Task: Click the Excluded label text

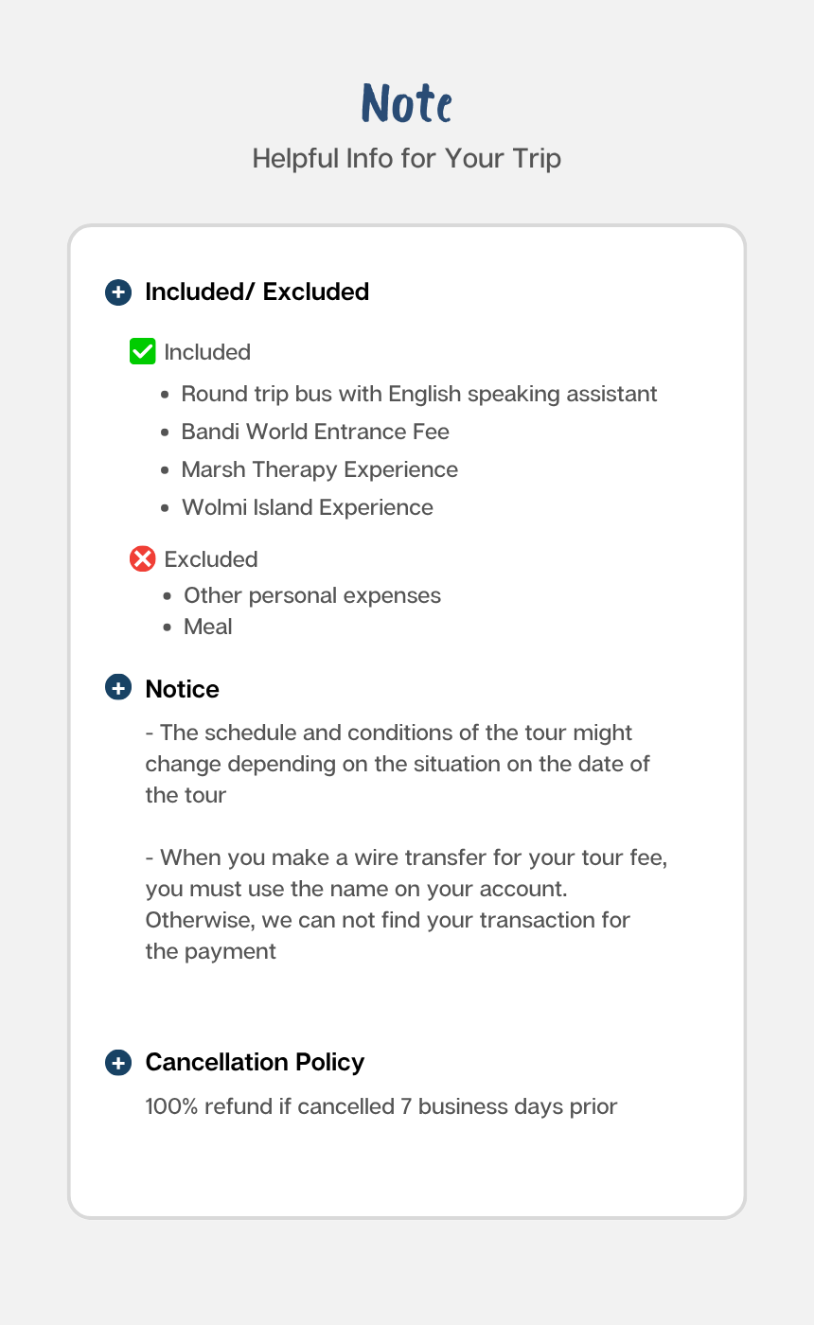Action: point(211,559)
